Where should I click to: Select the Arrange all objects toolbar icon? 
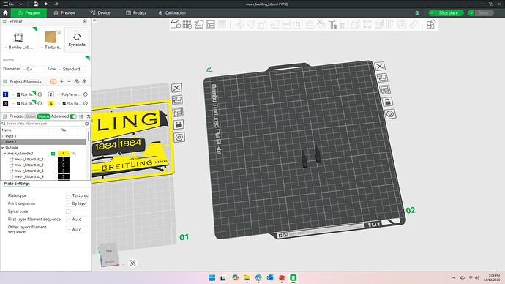(211, 24)
